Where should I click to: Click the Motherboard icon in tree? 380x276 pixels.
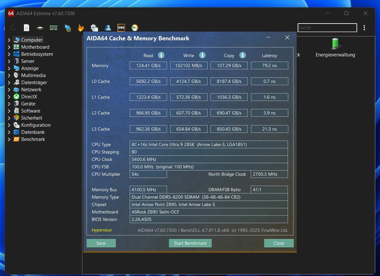click(16, 47)
